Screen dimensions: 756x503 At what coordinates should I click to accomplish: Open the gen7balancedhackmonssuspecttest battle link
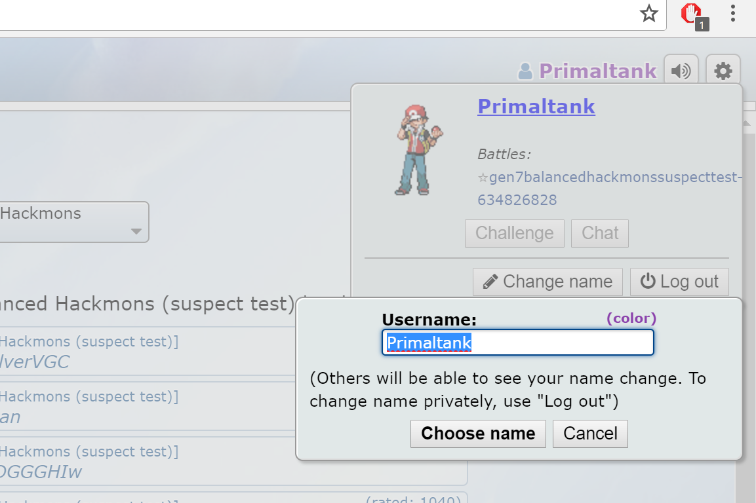point(609,189)
